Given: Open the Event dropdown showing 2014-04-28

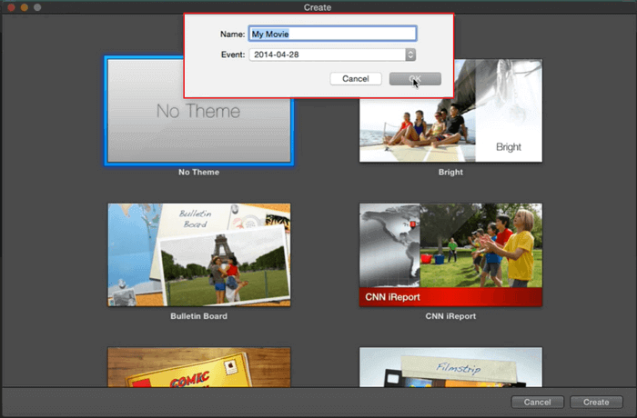Looking at the screenshot, I should [326, 55].
